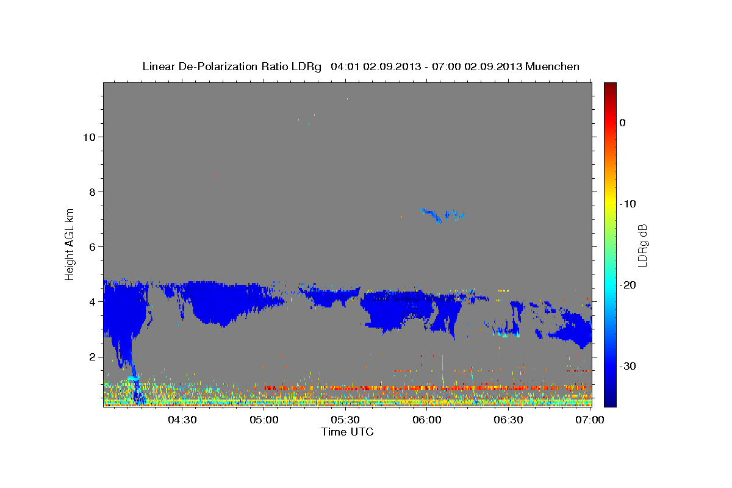This screenshot has width=732, height=488.
Task: Click the 'Height AGL km' axis label
Action: 70,243
